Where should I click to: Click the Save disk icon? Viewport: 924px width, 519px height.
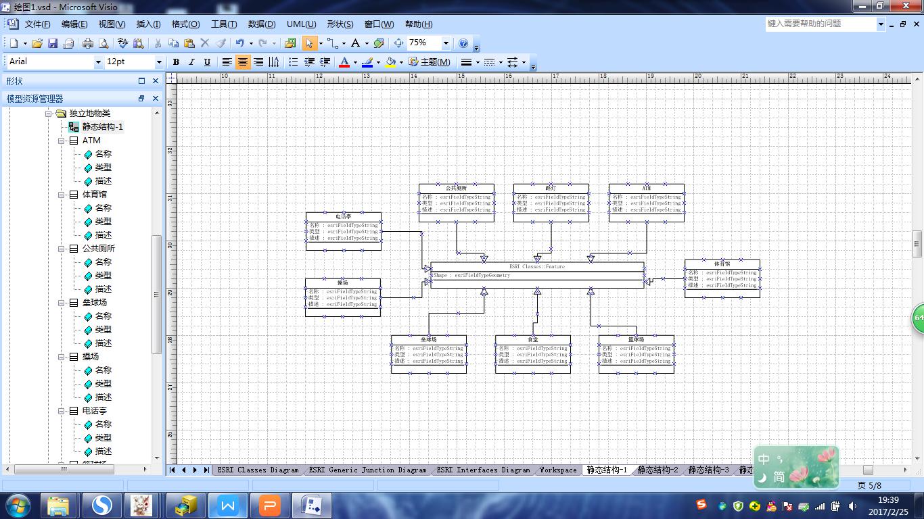(x=53, y=43)
